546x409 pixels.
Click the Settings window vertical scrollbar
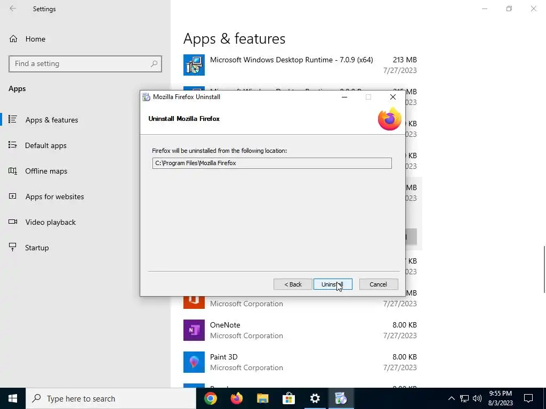pyautogui.click(x=544, y=269)
